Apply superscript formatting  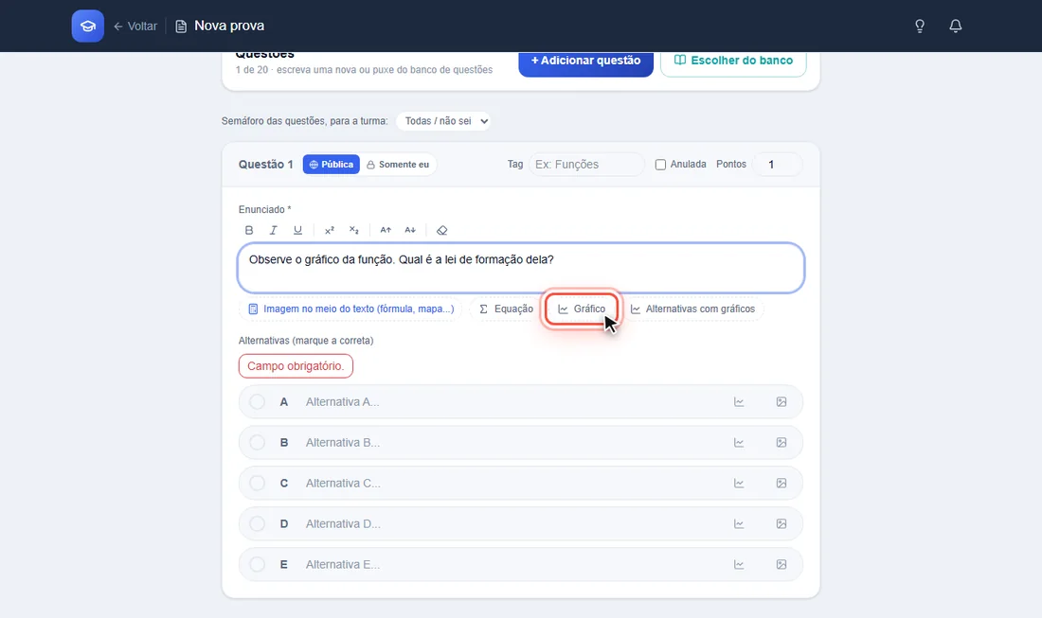tap(329, 230)
